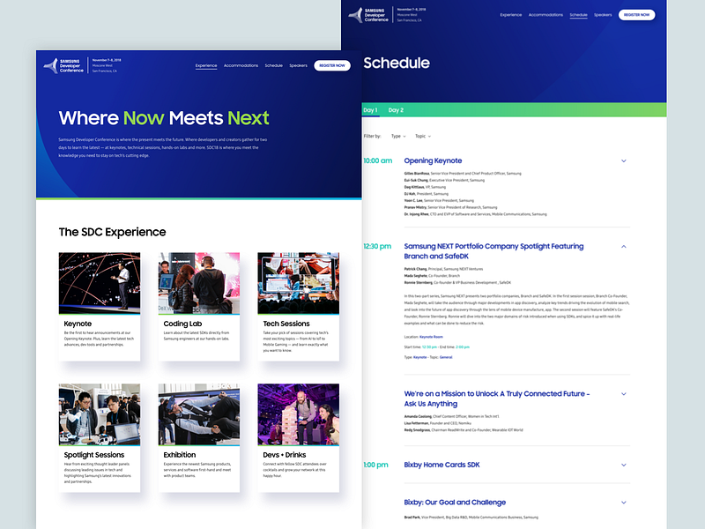Click the Mission to Unlock Connected Future title
705x529 pixels.
497,399
